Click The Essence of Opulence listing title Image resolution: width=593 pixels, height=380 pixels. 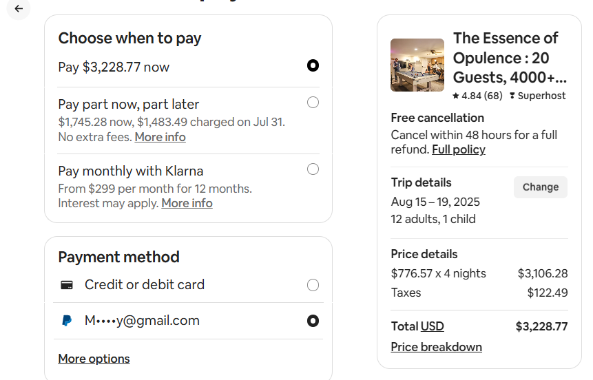click(x=510, y=58)
